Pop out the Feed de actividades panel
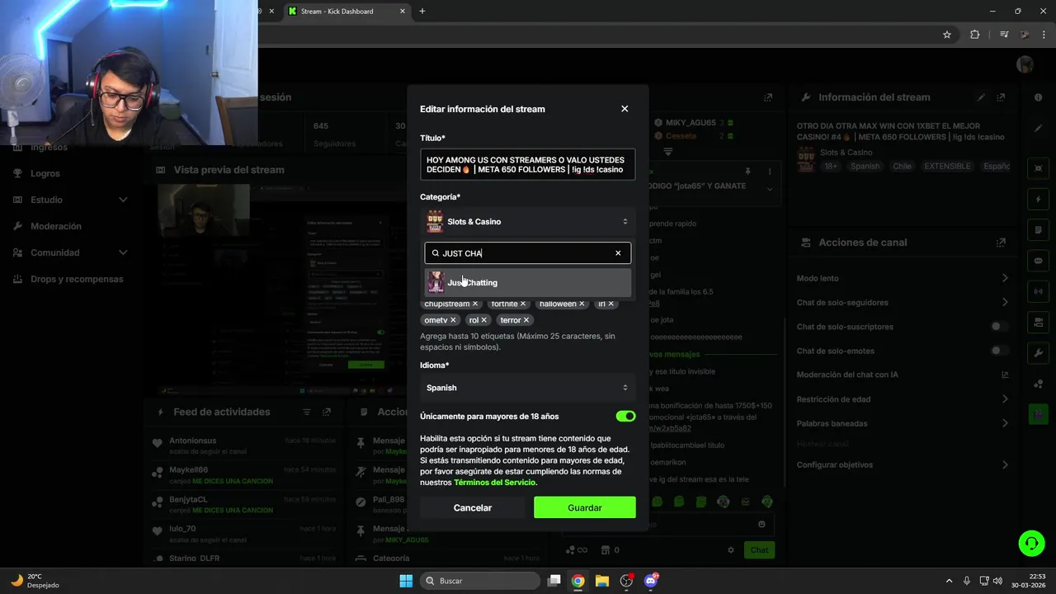Screen dimensions: 1056x594 click(x=327, y=412)
